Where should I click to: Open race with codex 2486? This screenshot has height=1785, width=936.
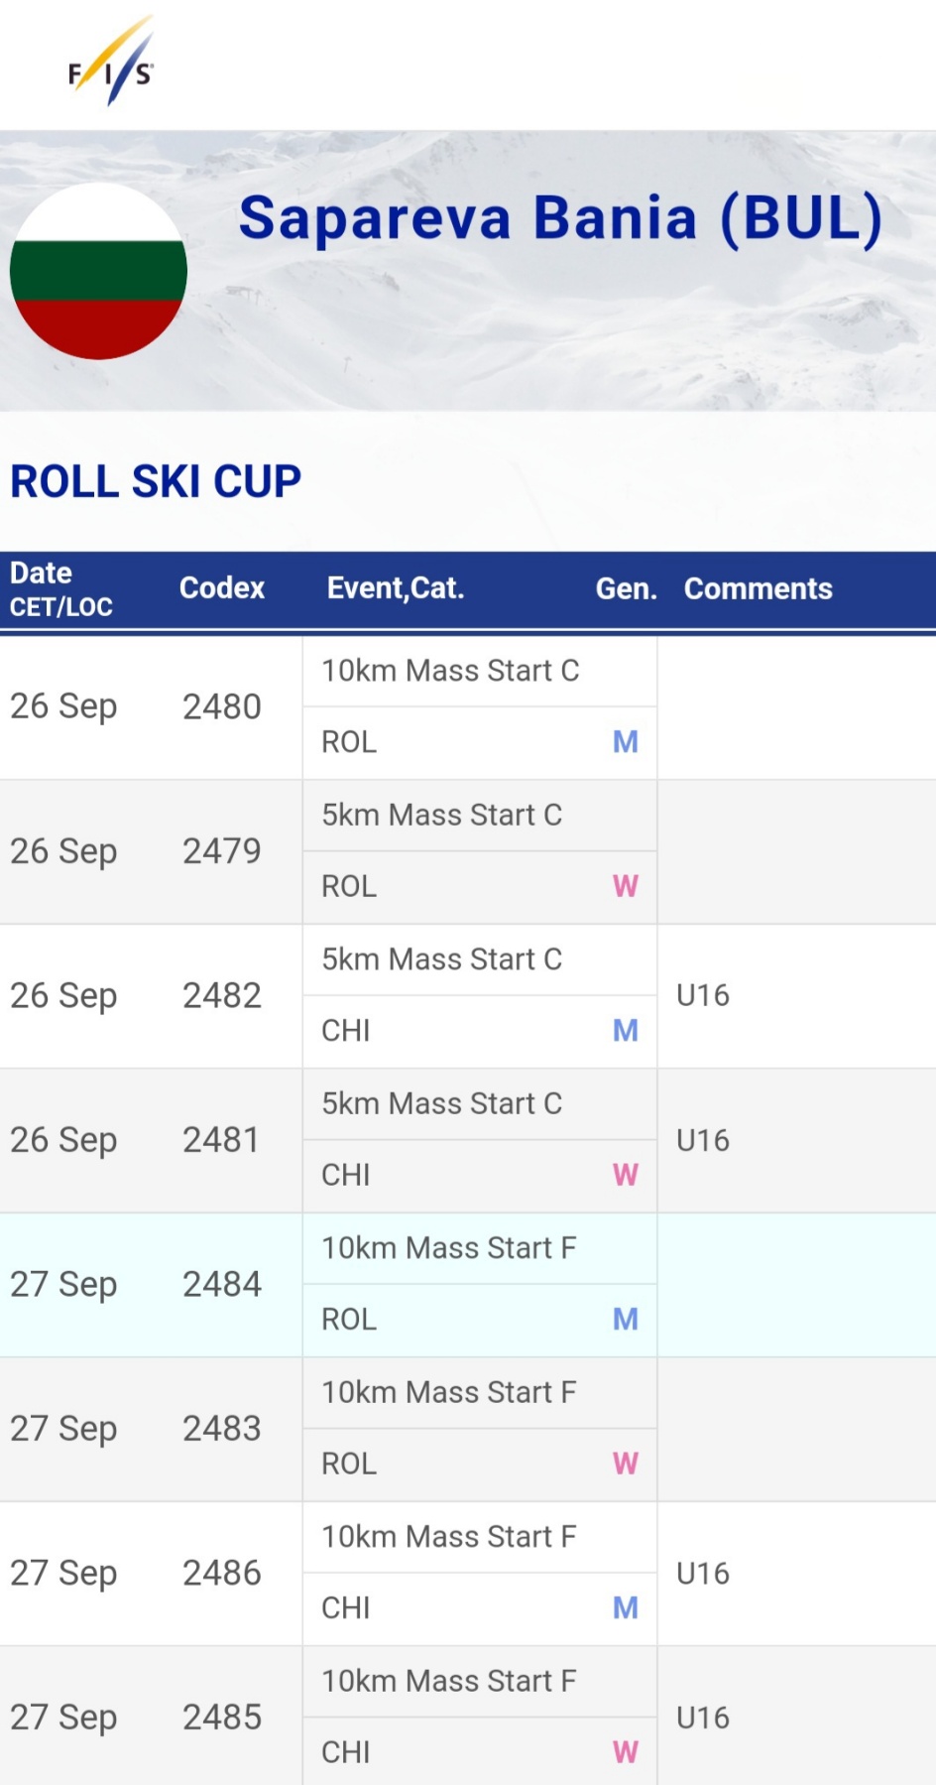pos(222,1574)
